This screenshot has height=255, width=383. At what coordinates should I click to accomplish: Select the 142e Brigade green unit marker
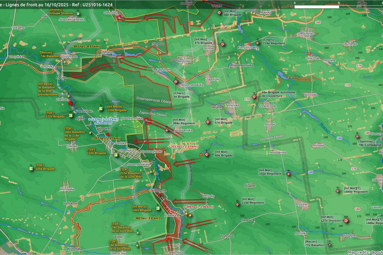(x=158, y=208)
